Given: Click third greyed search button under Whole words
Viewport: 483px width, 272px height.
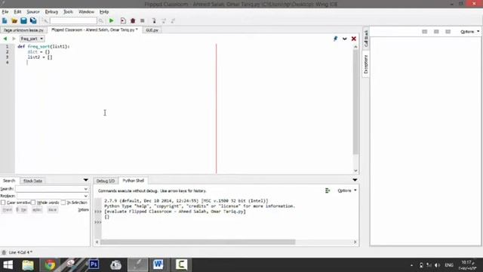Looking at the screenshot, I should click(37, 210).
